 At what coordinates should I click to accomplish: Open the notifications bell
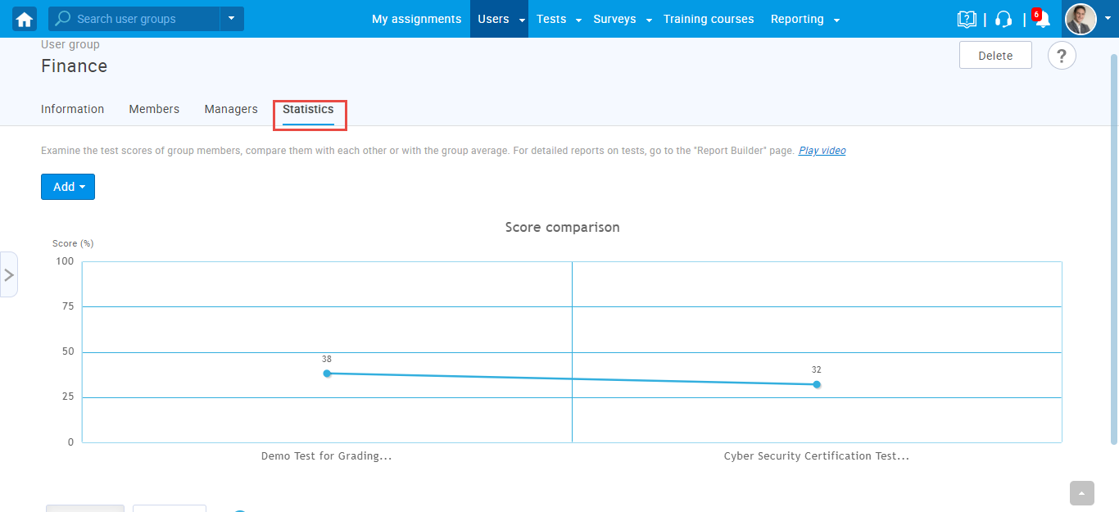(x=1042, y=20)
